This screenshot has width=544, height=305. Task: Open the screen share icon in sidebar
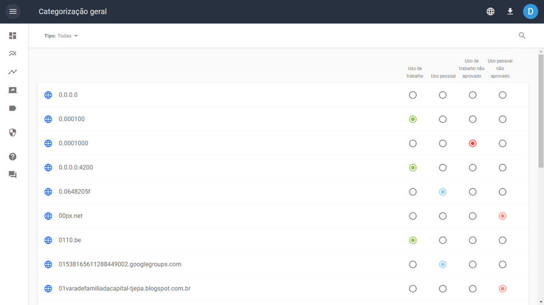[x=13, y=90]
